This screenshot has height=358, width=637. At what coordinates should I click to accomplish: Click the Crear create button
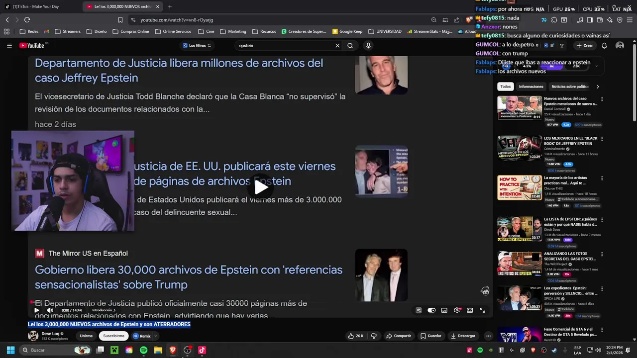click(585, 45)
